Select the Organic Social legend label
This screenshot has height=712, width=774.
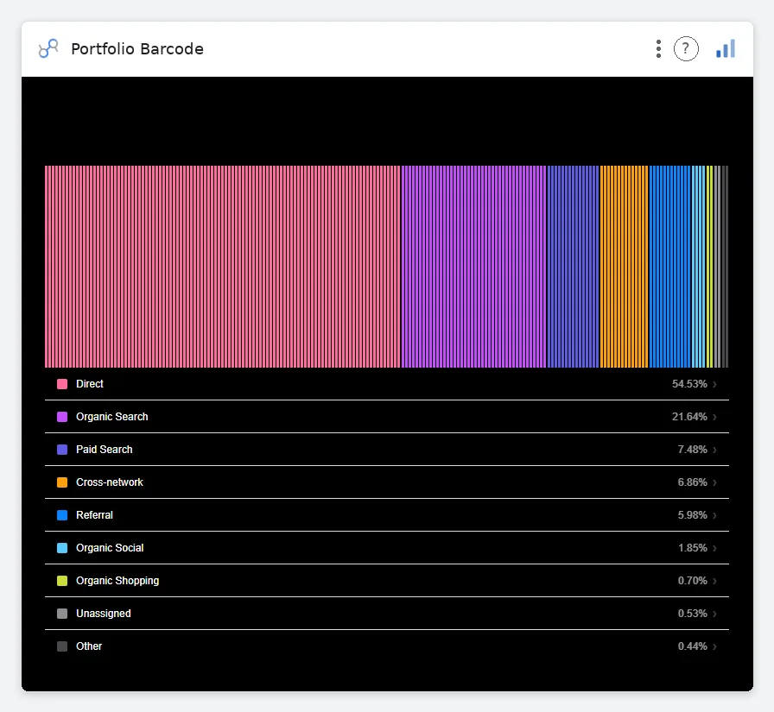(x=110, y=548)
